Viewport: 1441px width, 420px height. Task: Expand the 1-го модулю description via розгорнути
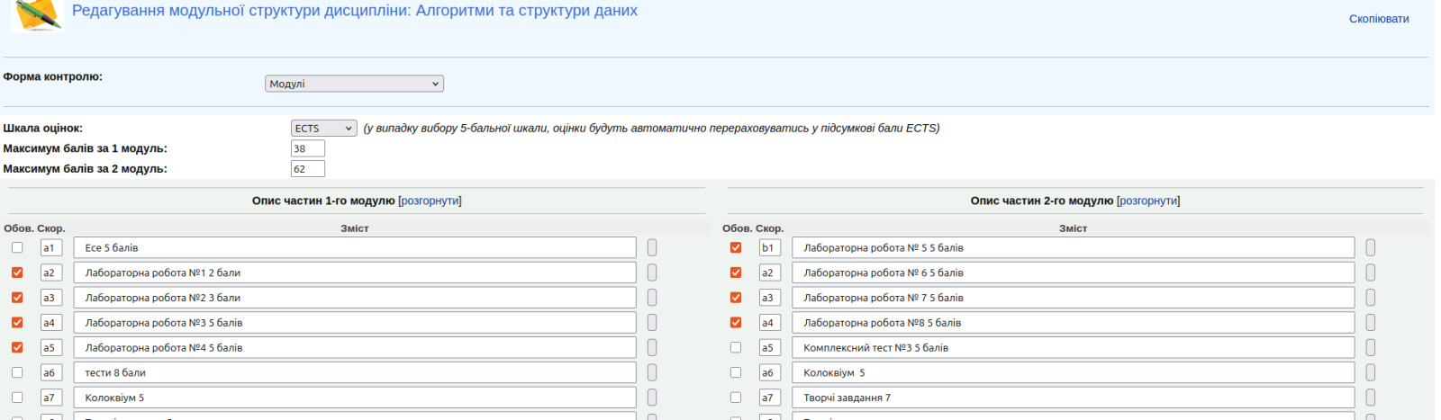click(x=430, y=201)
